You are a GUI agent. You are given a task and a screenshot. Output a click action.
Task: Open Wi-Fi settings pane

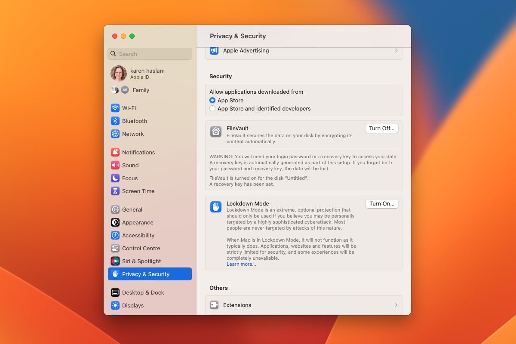click(150, 108)
